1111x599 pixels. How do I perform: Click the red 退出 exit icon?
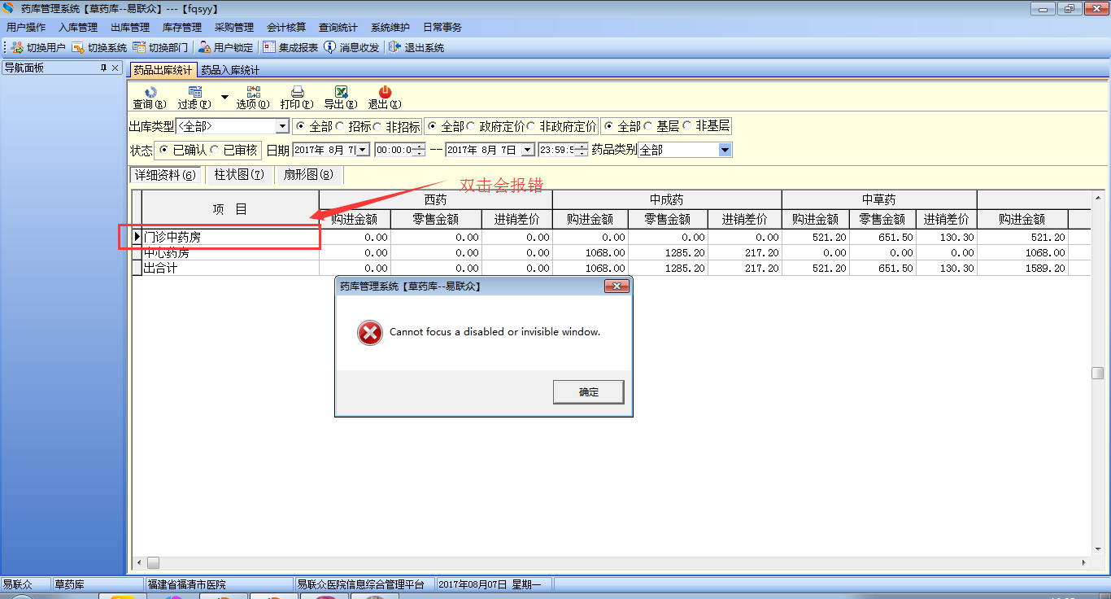pos(385,98)
